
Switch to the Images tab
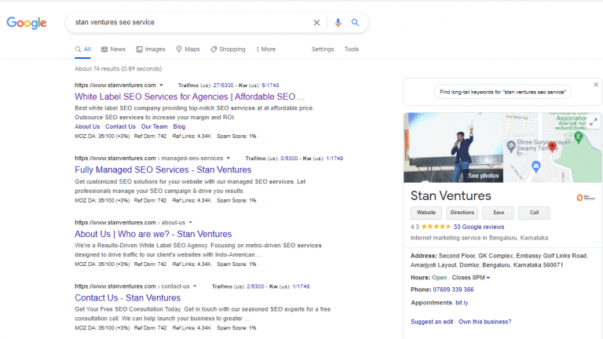point(151,49)
